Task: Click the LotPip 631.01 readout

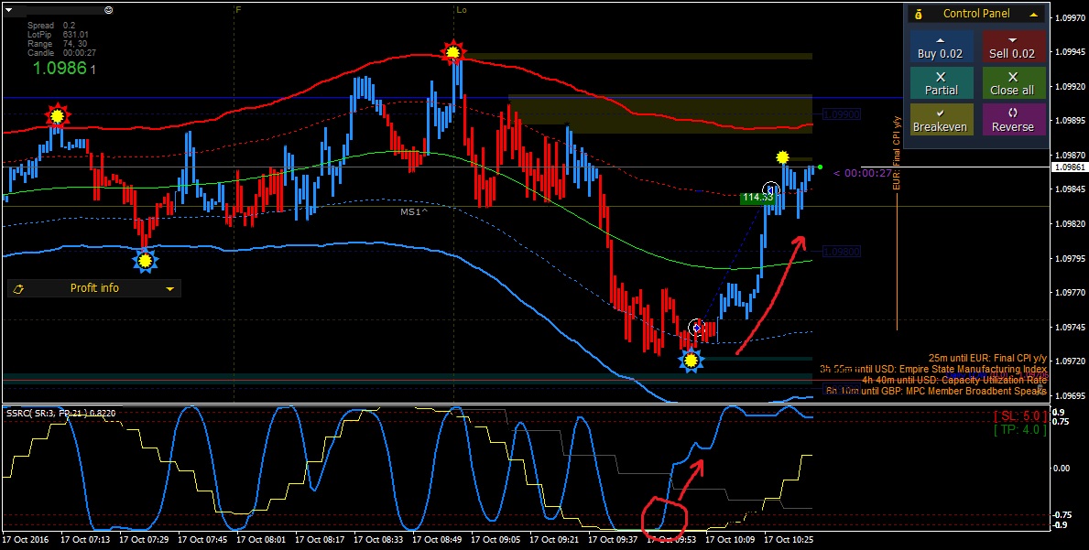Action: tap(58, 35)
